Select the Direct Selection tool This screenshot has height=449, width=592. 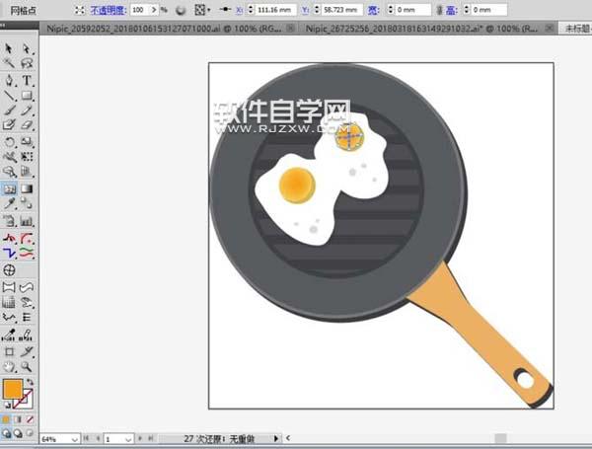27,48
